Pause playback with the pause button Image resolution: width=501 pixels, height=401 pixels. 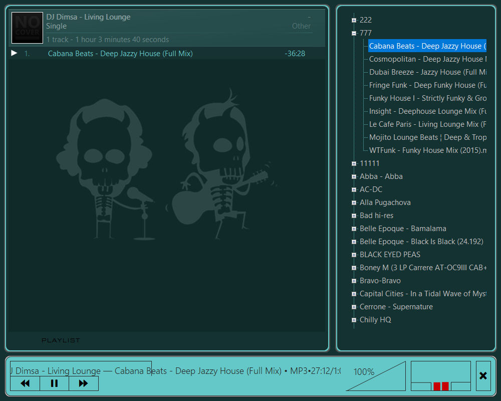[x=55, y=383]
